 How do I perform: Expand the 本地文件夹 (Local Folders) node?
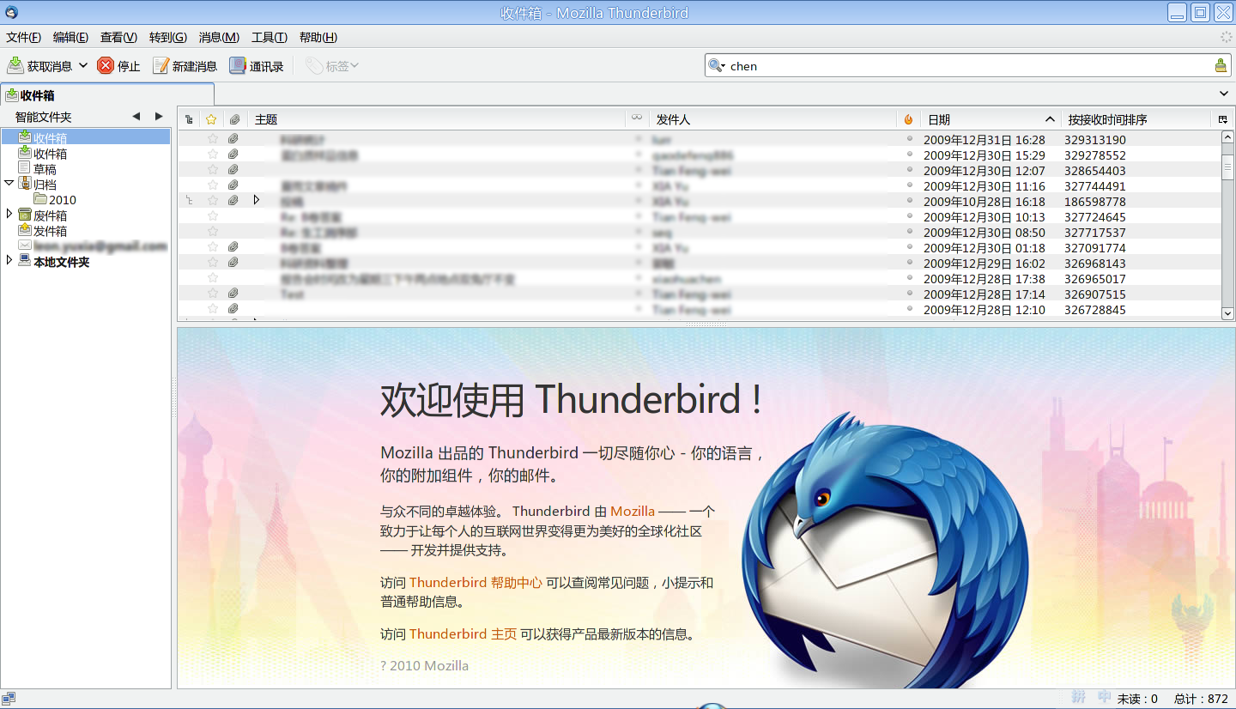pyautogui.click(x=9, y=260)
